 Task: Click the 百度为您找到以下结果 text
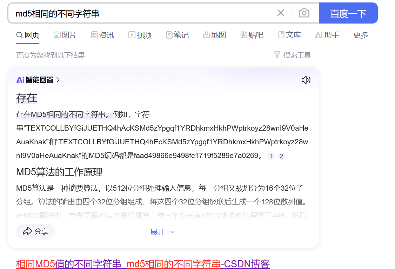pyautogui.click(x=51, y=55)
